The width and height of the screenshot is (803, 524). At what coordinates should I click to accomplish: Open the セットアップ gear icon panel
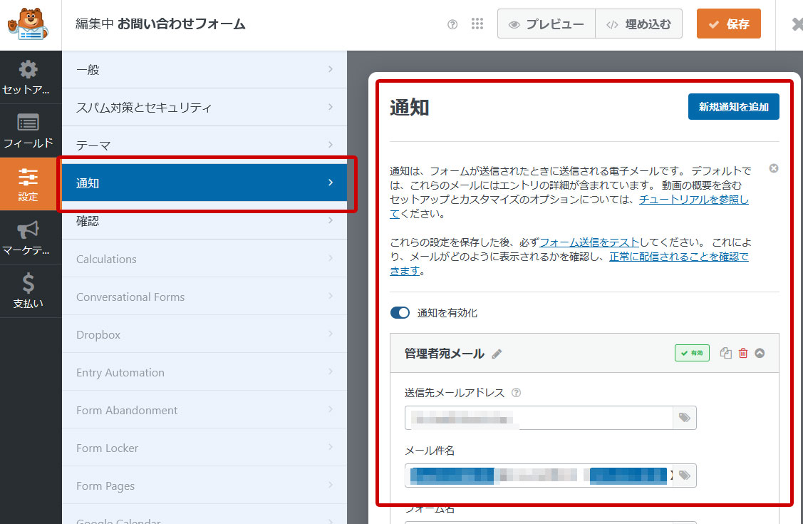28,78
